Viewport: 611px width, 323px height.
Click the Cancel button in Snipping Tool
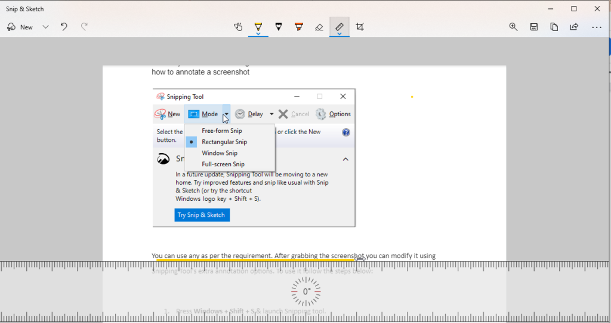coord(294,114)
